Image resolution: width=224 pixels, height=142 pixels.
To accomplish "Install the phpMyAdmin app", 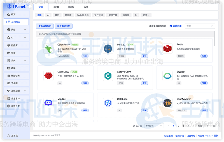I will click(x=204, y=110).
